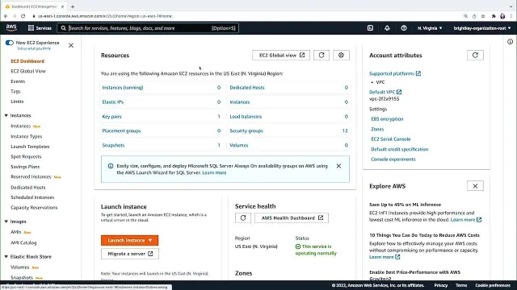The height and width of the screenshot is (290, 517).
Task: Dismiss the SQL Server info banner
Action: tap(338, 166)
